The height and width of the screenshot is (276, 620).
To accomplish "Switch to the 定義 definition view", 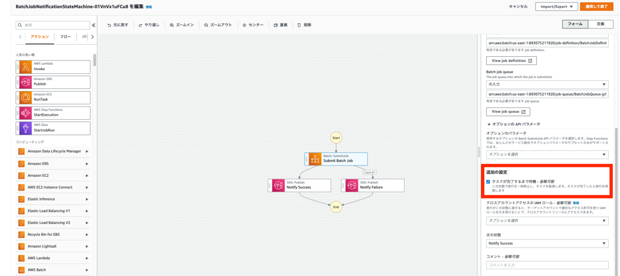I will pyautogui.click(x=600, y=24).
